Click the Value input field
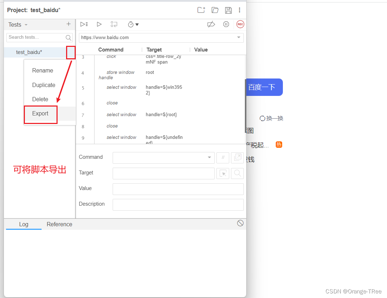The width and height of the screenshot is (387, 298). [x=178, y=189]
